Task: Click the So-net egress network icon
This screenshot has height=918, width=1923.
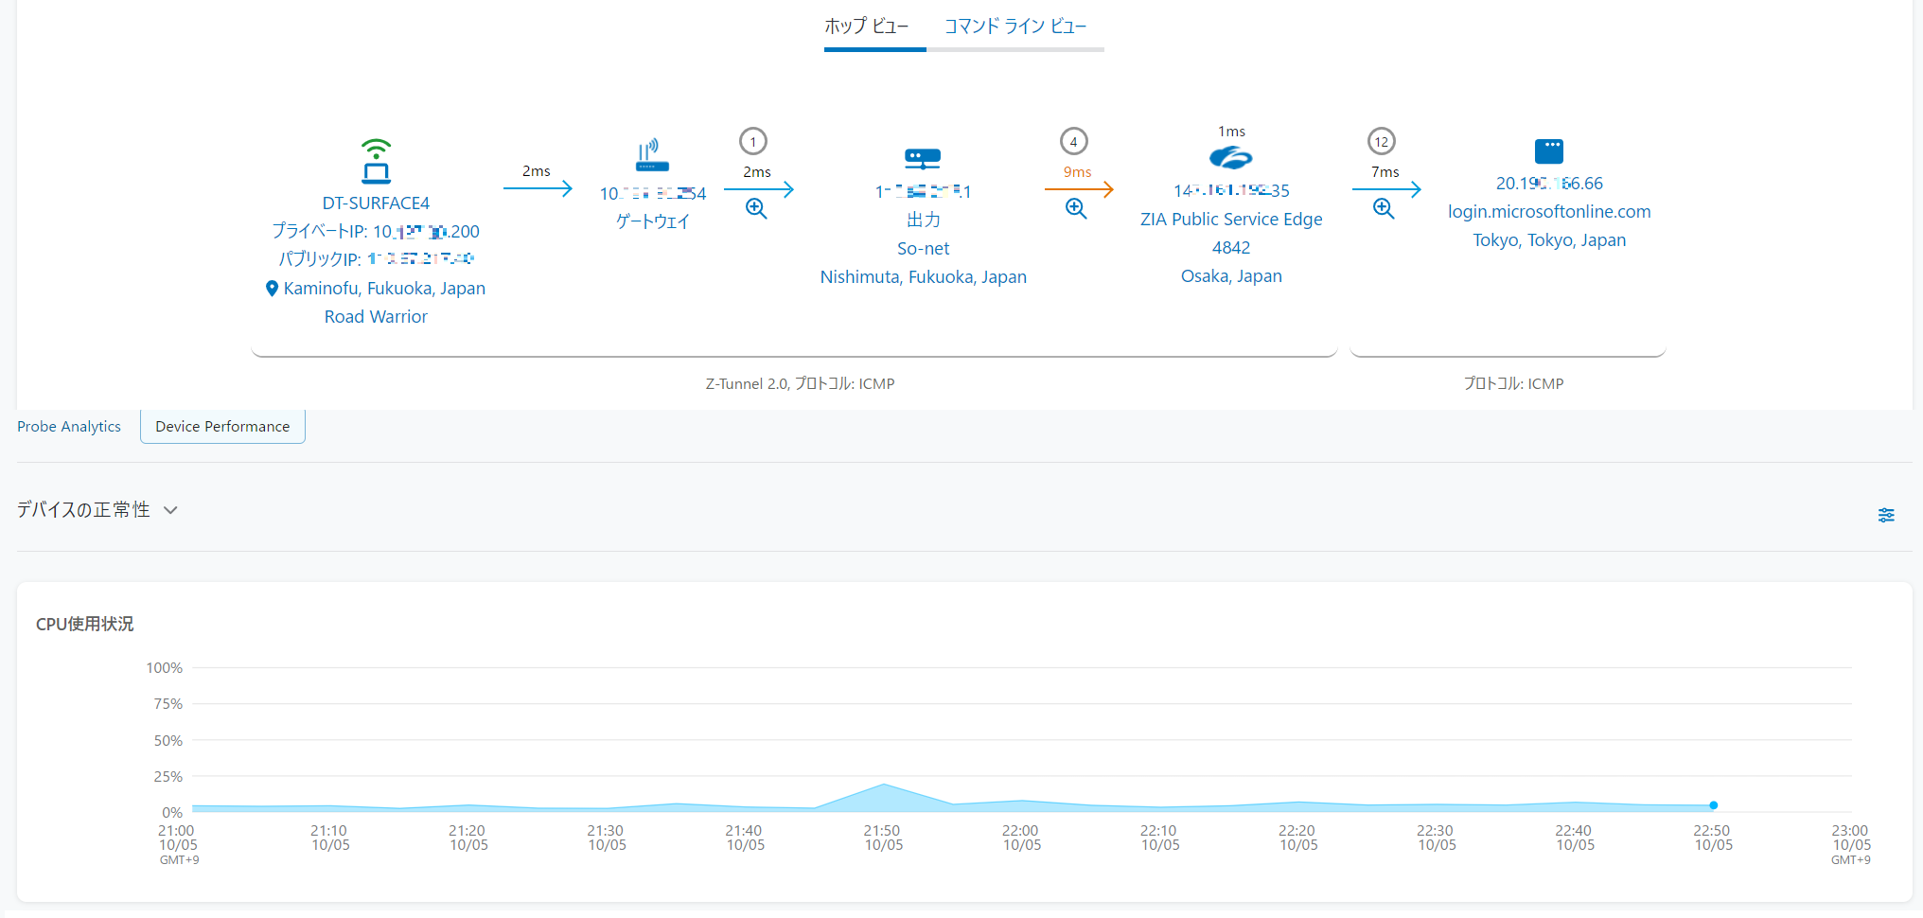Action: tap(923, 159)
